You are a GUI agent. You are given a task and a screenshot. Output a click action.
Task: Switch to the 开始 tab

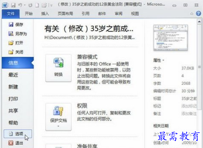coord(29,13)
